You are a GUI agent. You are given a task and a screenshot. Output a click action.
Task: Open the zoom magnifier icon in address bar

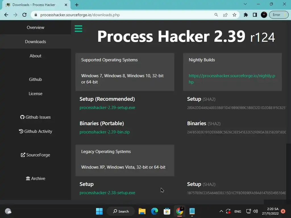pyautogui.click(x=216, y=15)
